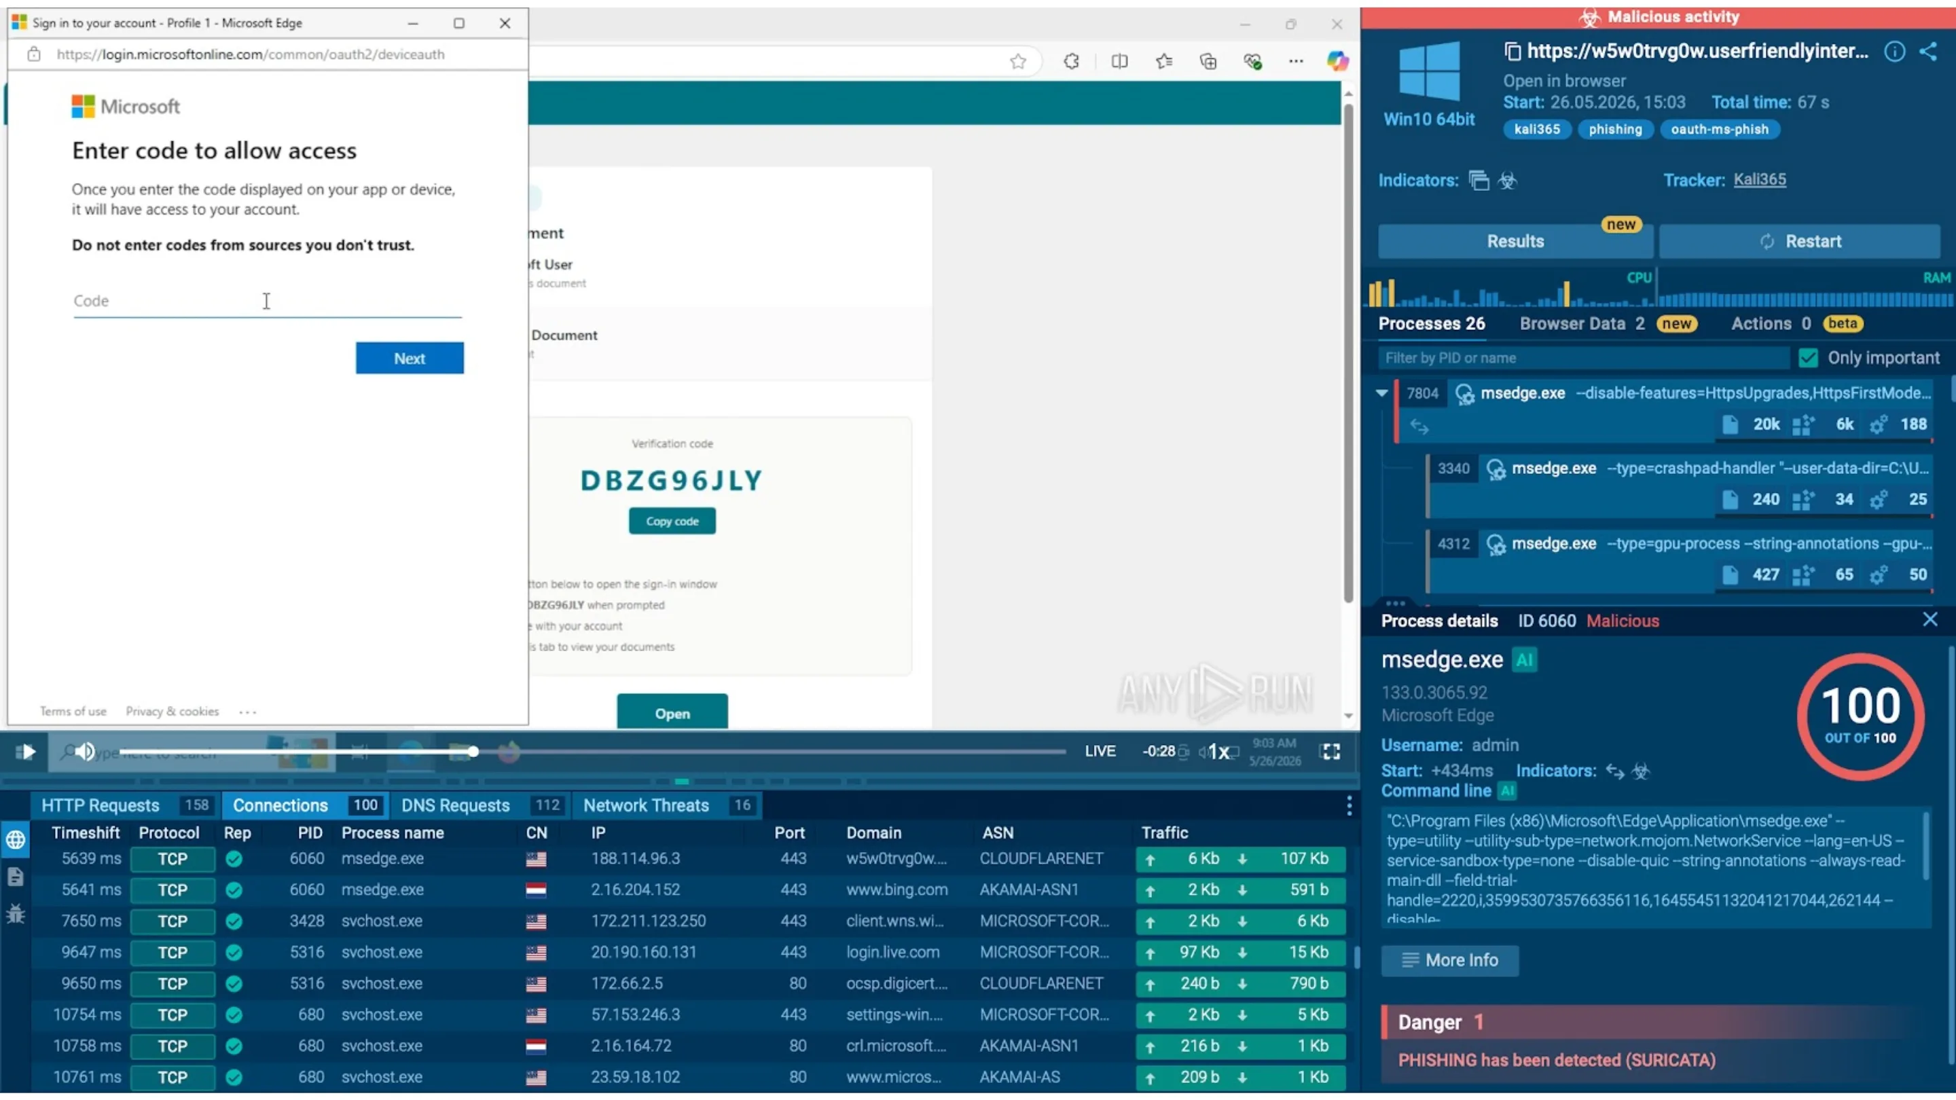The width and height of the screenshot is (1956, 1100).
Task: Collapse the process 7804 tree arrow
Action: click(x=1382, y=393)
